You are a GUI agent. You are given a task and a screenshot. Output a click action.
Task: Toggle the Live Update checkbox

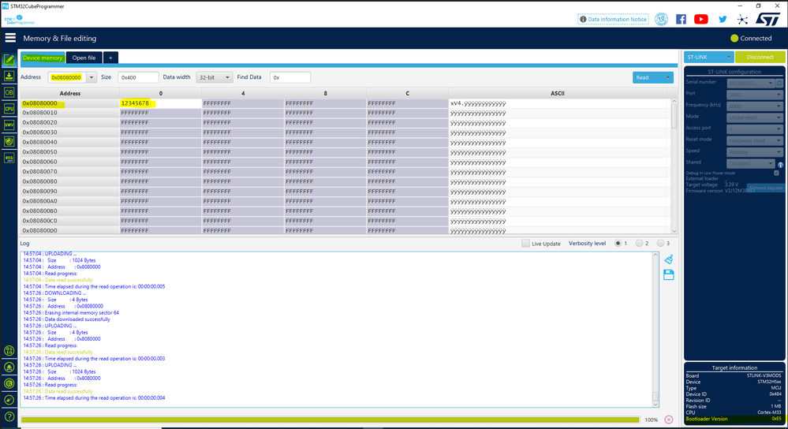525,243
